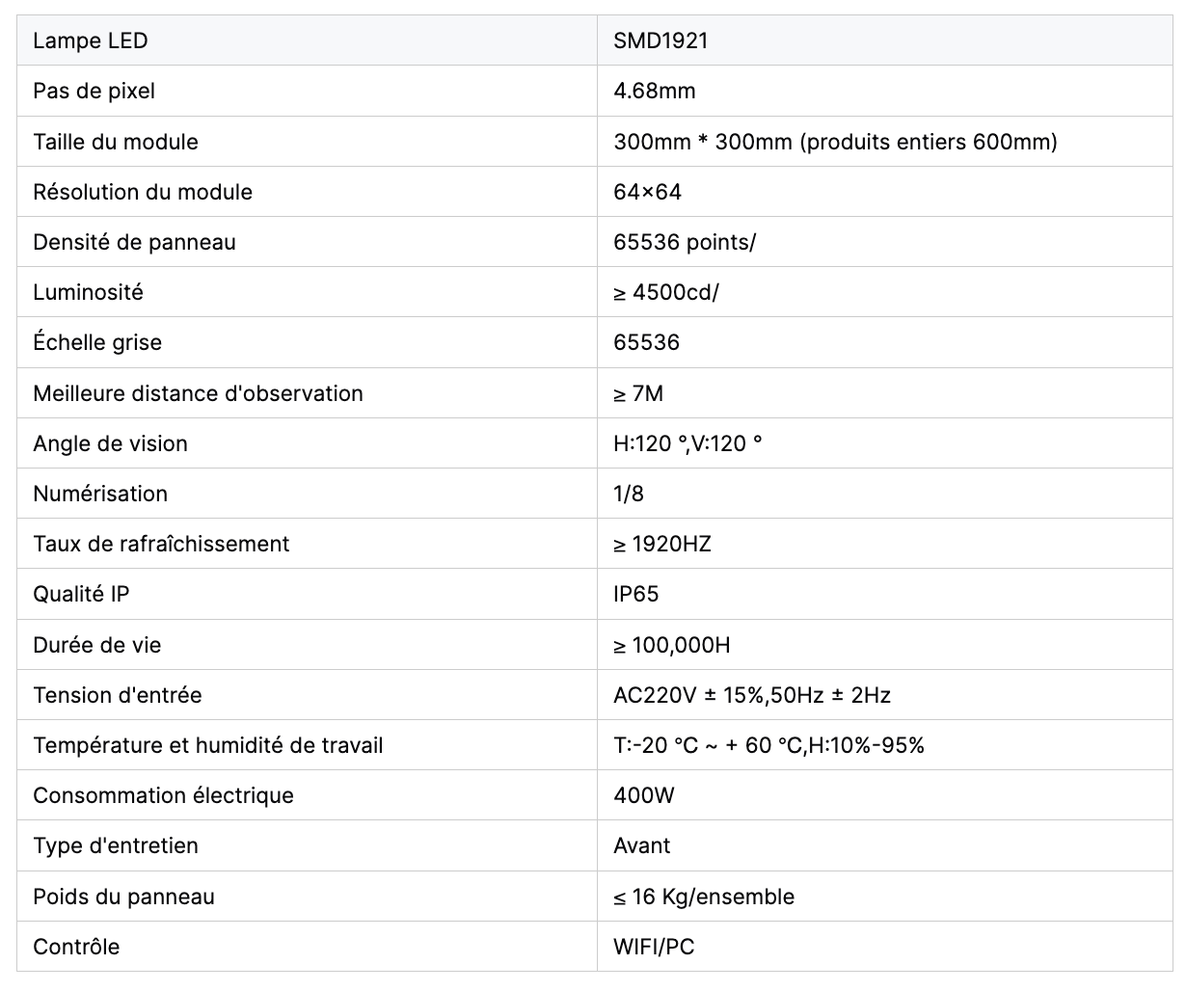Click the 'Pas de pixel' row label
Image resolution: width=1186 pixels, height=991 pixels.
[x=94, y=91]
